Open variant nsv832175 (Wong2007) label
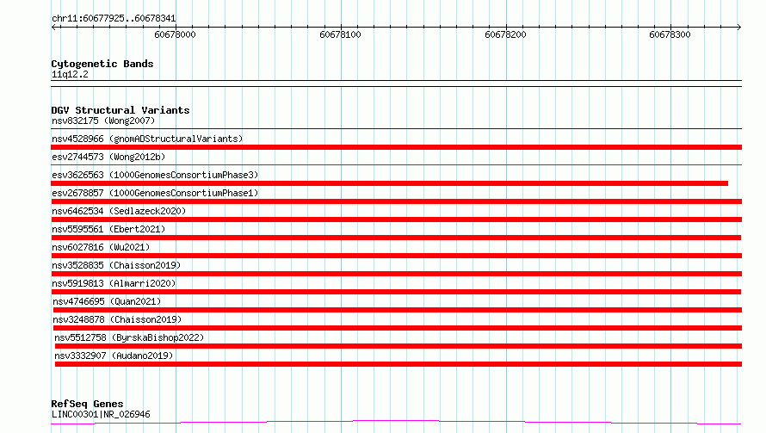 (103, 121)
